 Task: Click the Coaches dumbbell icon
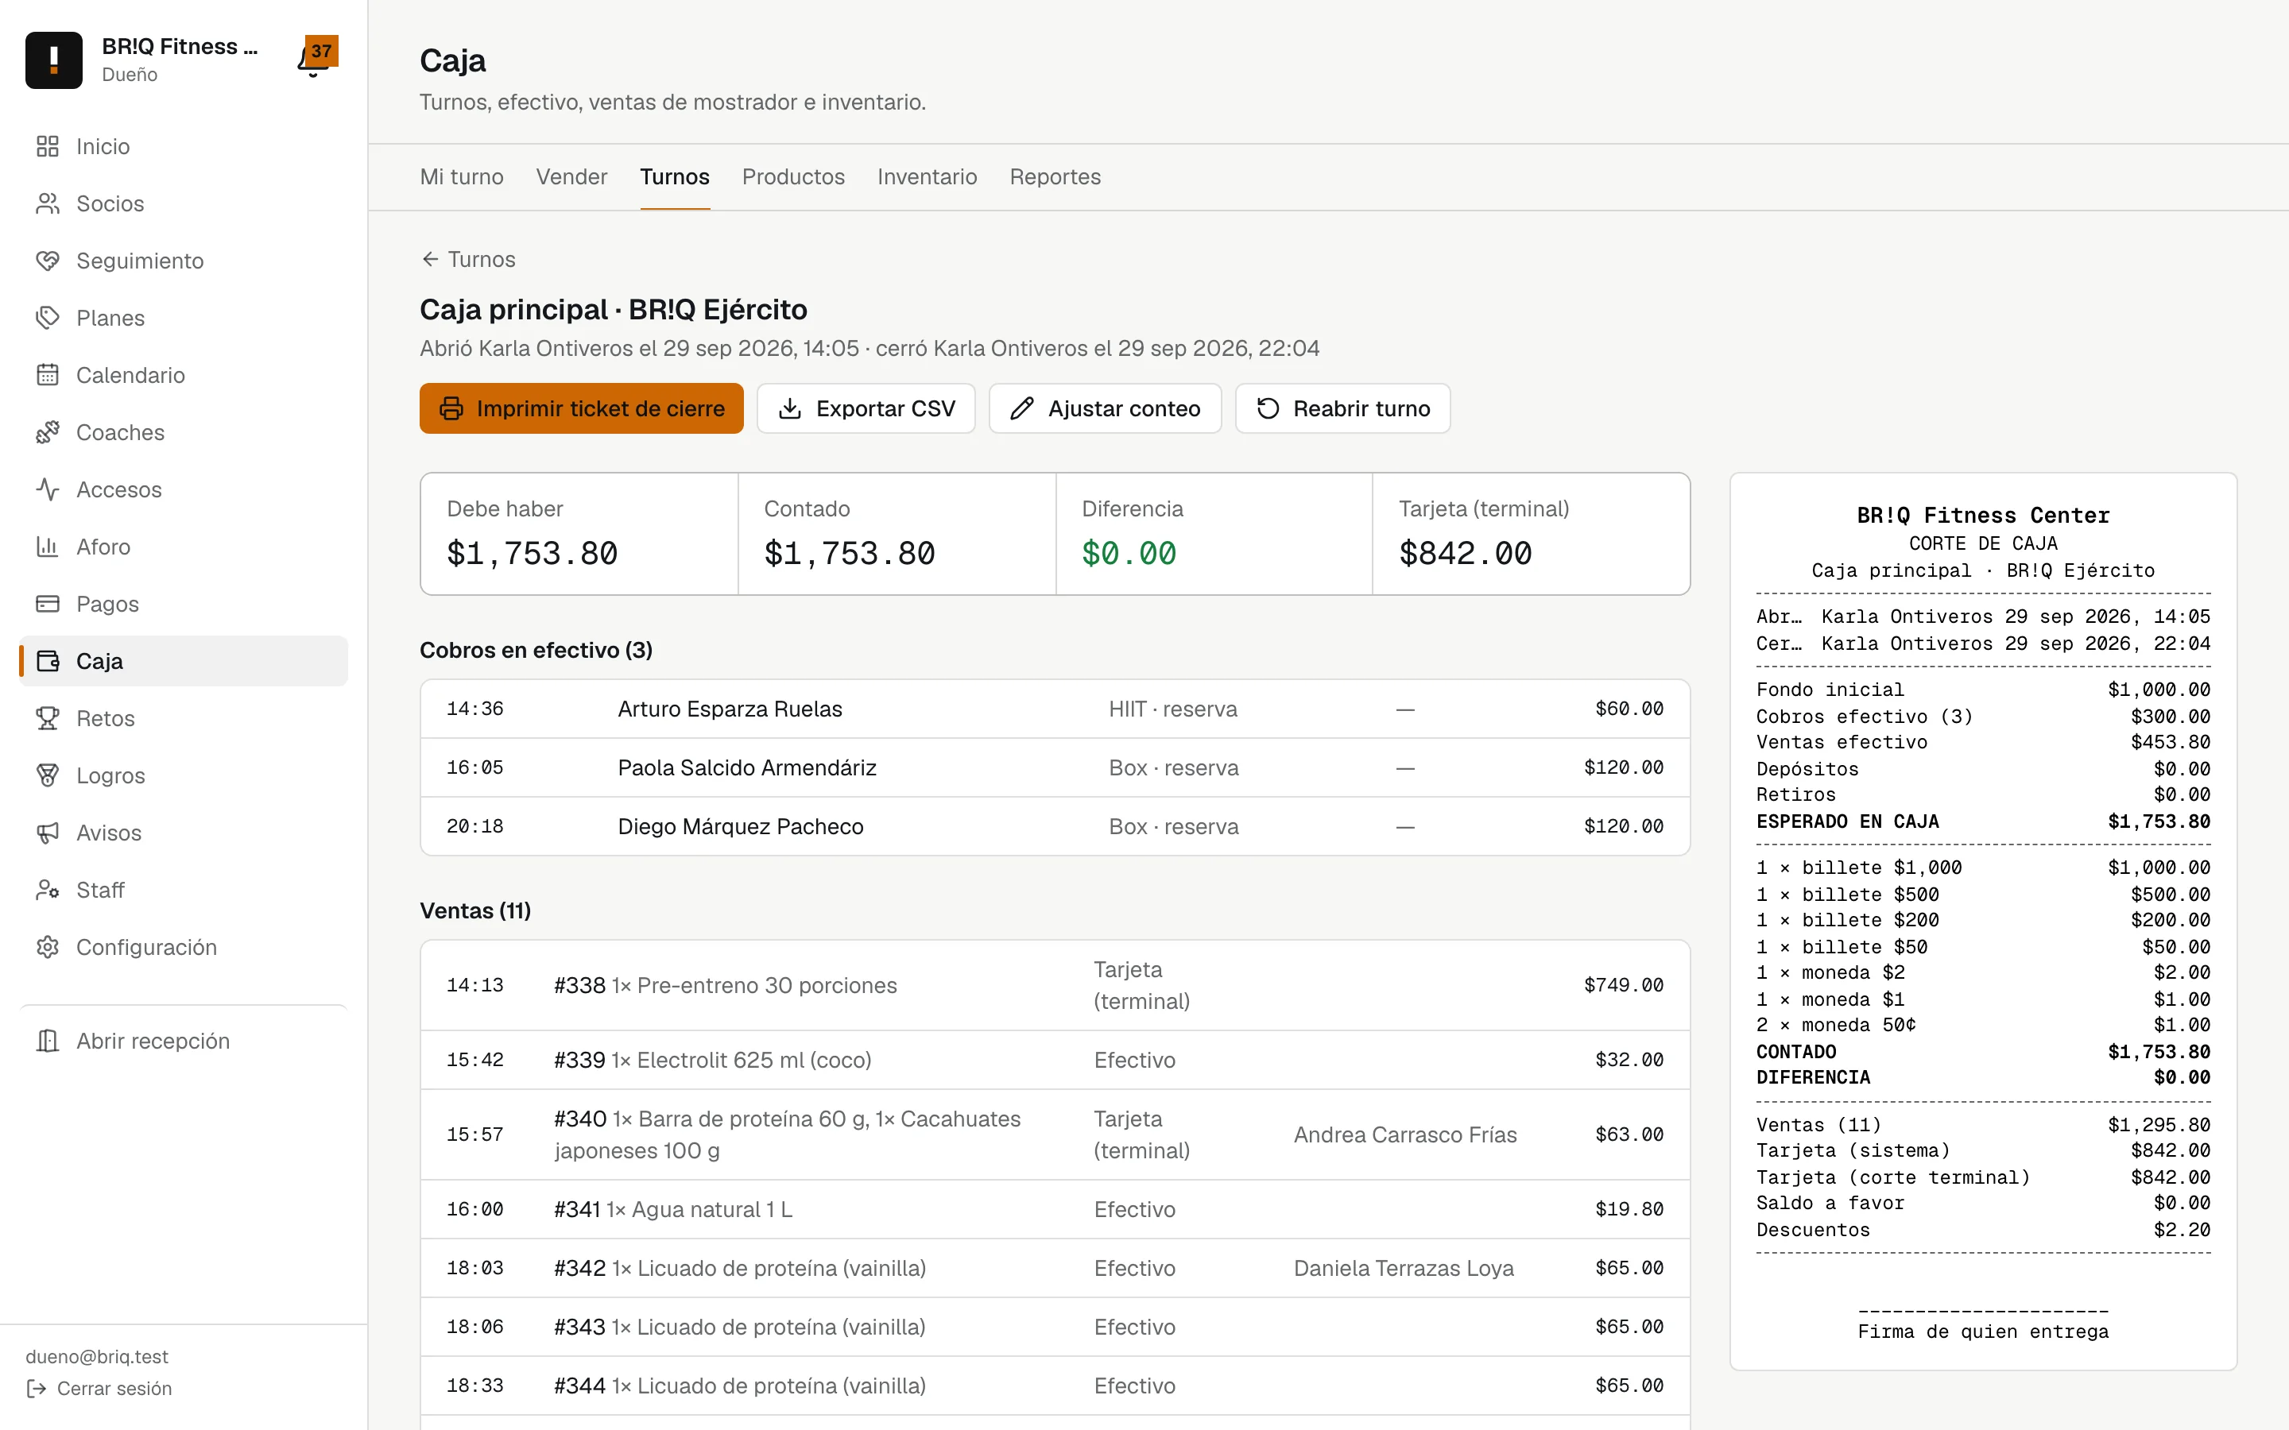coord(48,432)
